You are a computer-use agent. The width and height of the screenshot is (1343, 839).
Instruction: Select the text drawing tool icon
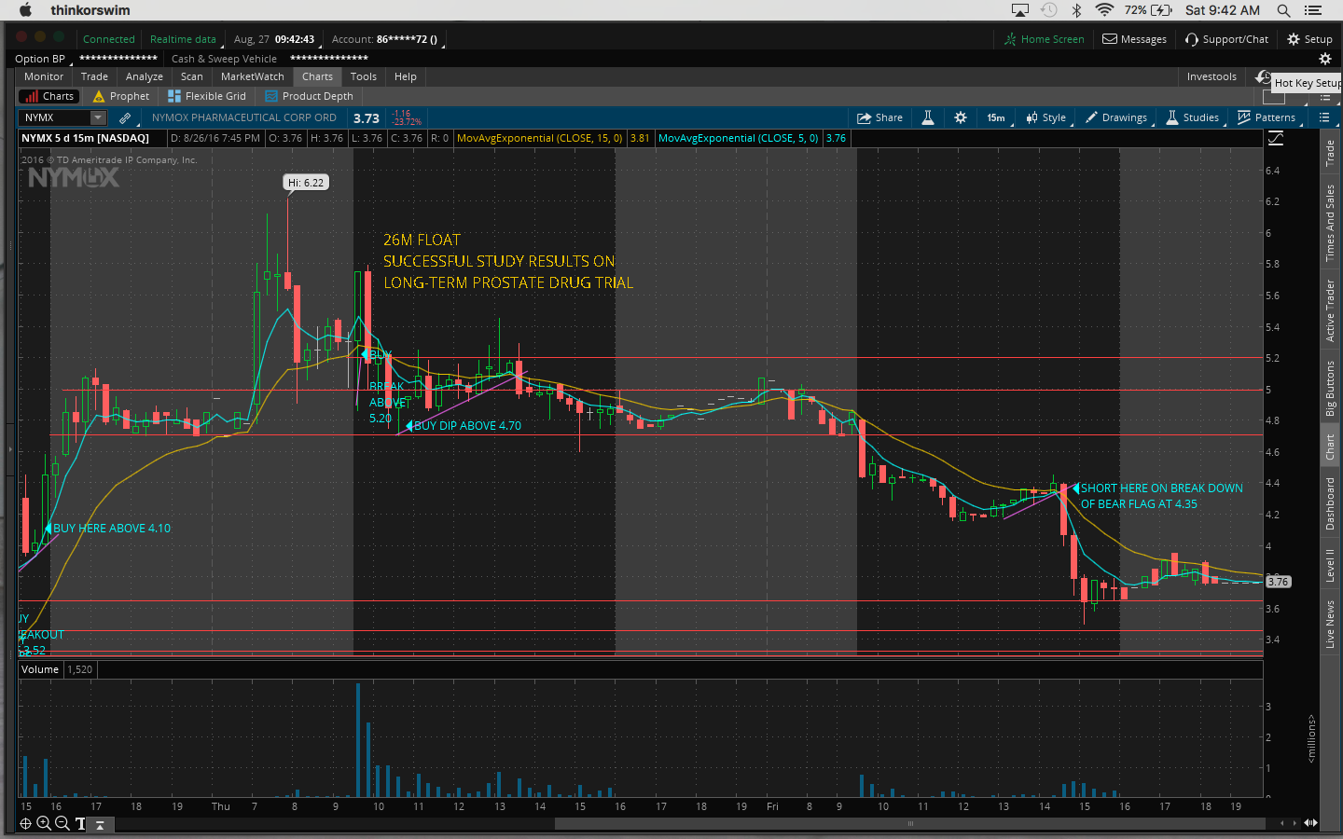point(81,823)
